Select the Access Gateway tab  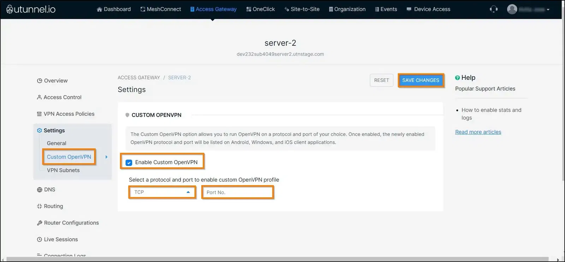pos(213,9)
